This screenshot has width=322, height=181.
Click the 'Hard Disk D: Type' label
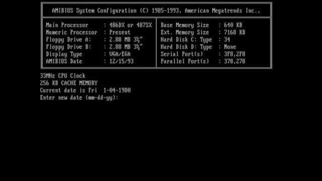(186, 47)
